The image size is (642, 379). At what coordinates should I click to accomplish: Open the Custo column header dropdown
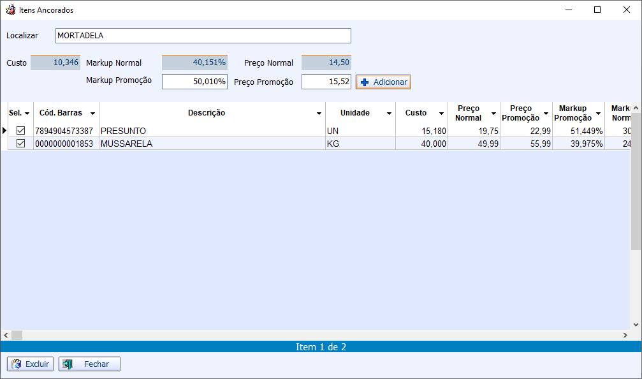pos(441,114)
